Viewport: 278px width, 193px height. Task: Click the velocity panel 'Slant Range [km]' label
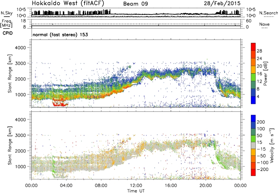click(x=10, y=146)
